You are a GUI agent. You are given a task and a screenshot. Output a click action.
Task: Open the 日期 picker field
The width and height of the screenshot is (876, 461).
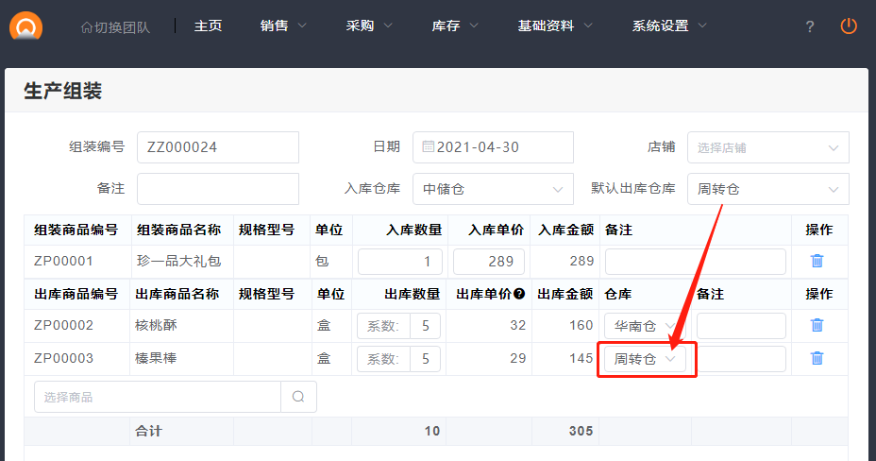pos(492,147)
